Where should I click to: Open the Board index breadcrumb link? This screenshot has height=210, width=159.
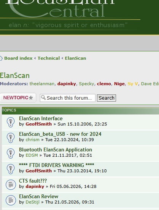[18, 58]
